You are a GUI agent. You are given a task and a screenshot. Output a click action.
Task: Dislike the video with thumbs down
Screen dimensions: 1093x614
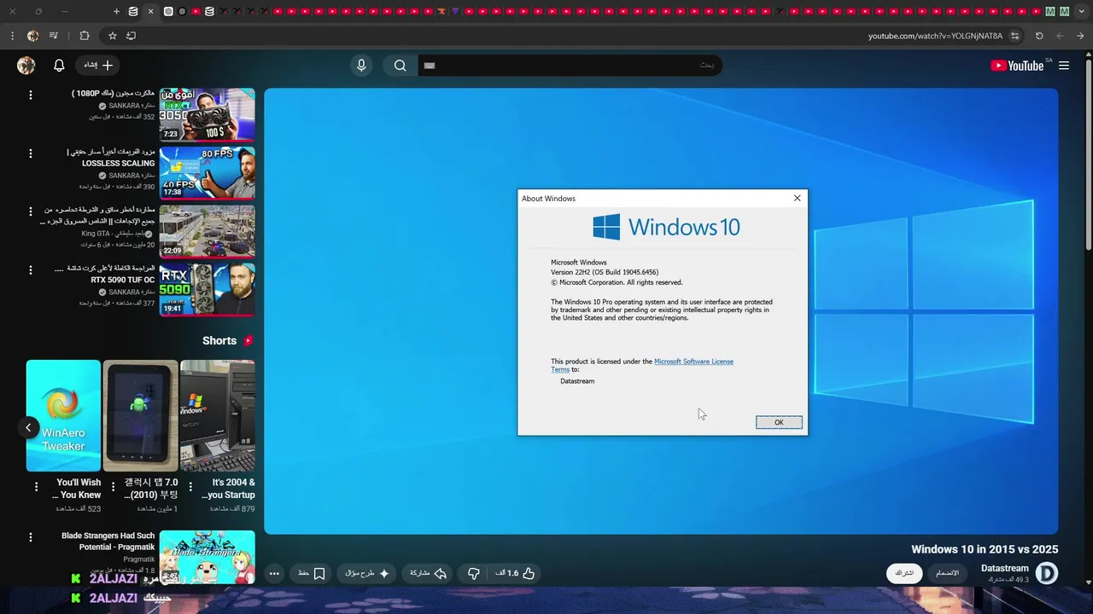point(473,574)
